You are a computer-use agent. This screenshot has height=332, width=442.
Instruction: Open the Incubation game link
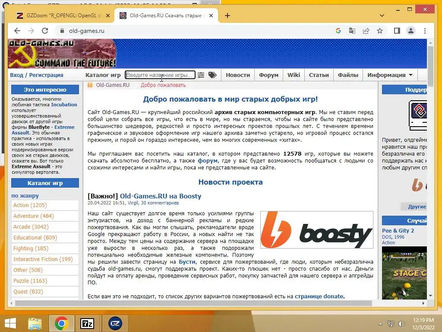pos(64,105)
